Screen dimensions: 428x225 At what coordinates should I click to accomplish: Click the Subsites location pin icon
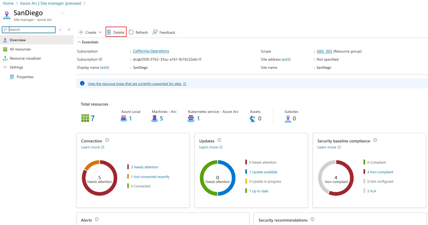pyautogui.click(x=288, y=119)
